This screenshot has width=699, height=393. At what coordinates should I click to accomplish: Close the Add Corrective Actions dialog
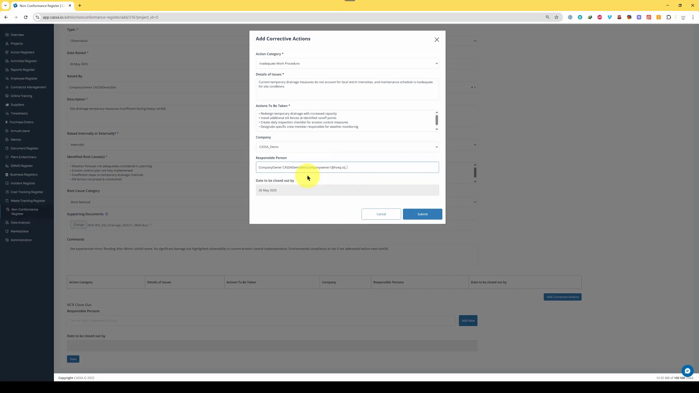point(437,40)
